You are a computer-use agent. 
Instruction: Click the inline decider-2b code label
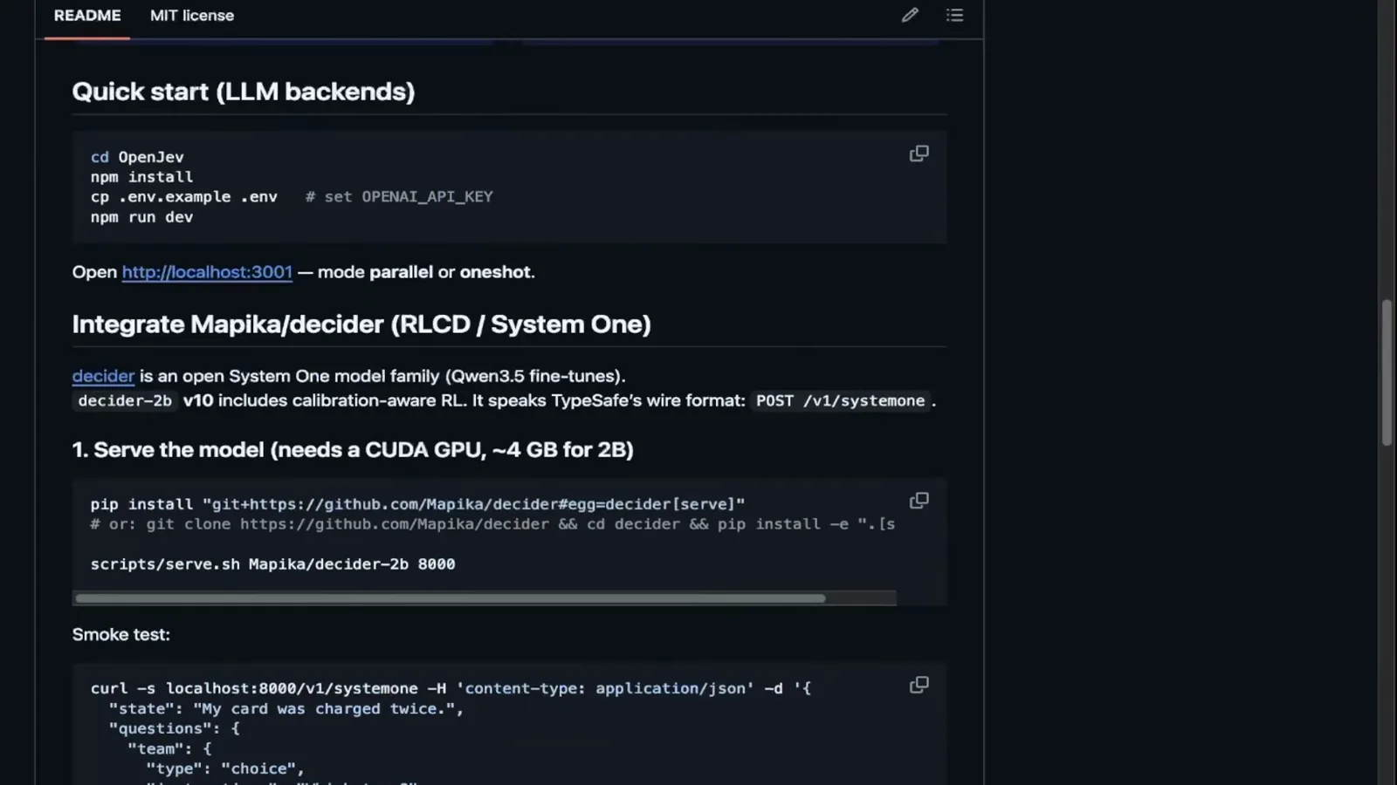125,401
